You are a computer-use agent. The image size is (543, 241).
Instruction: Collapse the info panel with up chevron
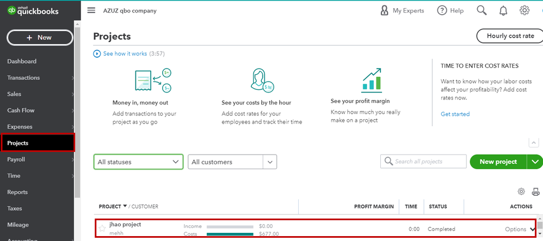[x=533, y=143]
